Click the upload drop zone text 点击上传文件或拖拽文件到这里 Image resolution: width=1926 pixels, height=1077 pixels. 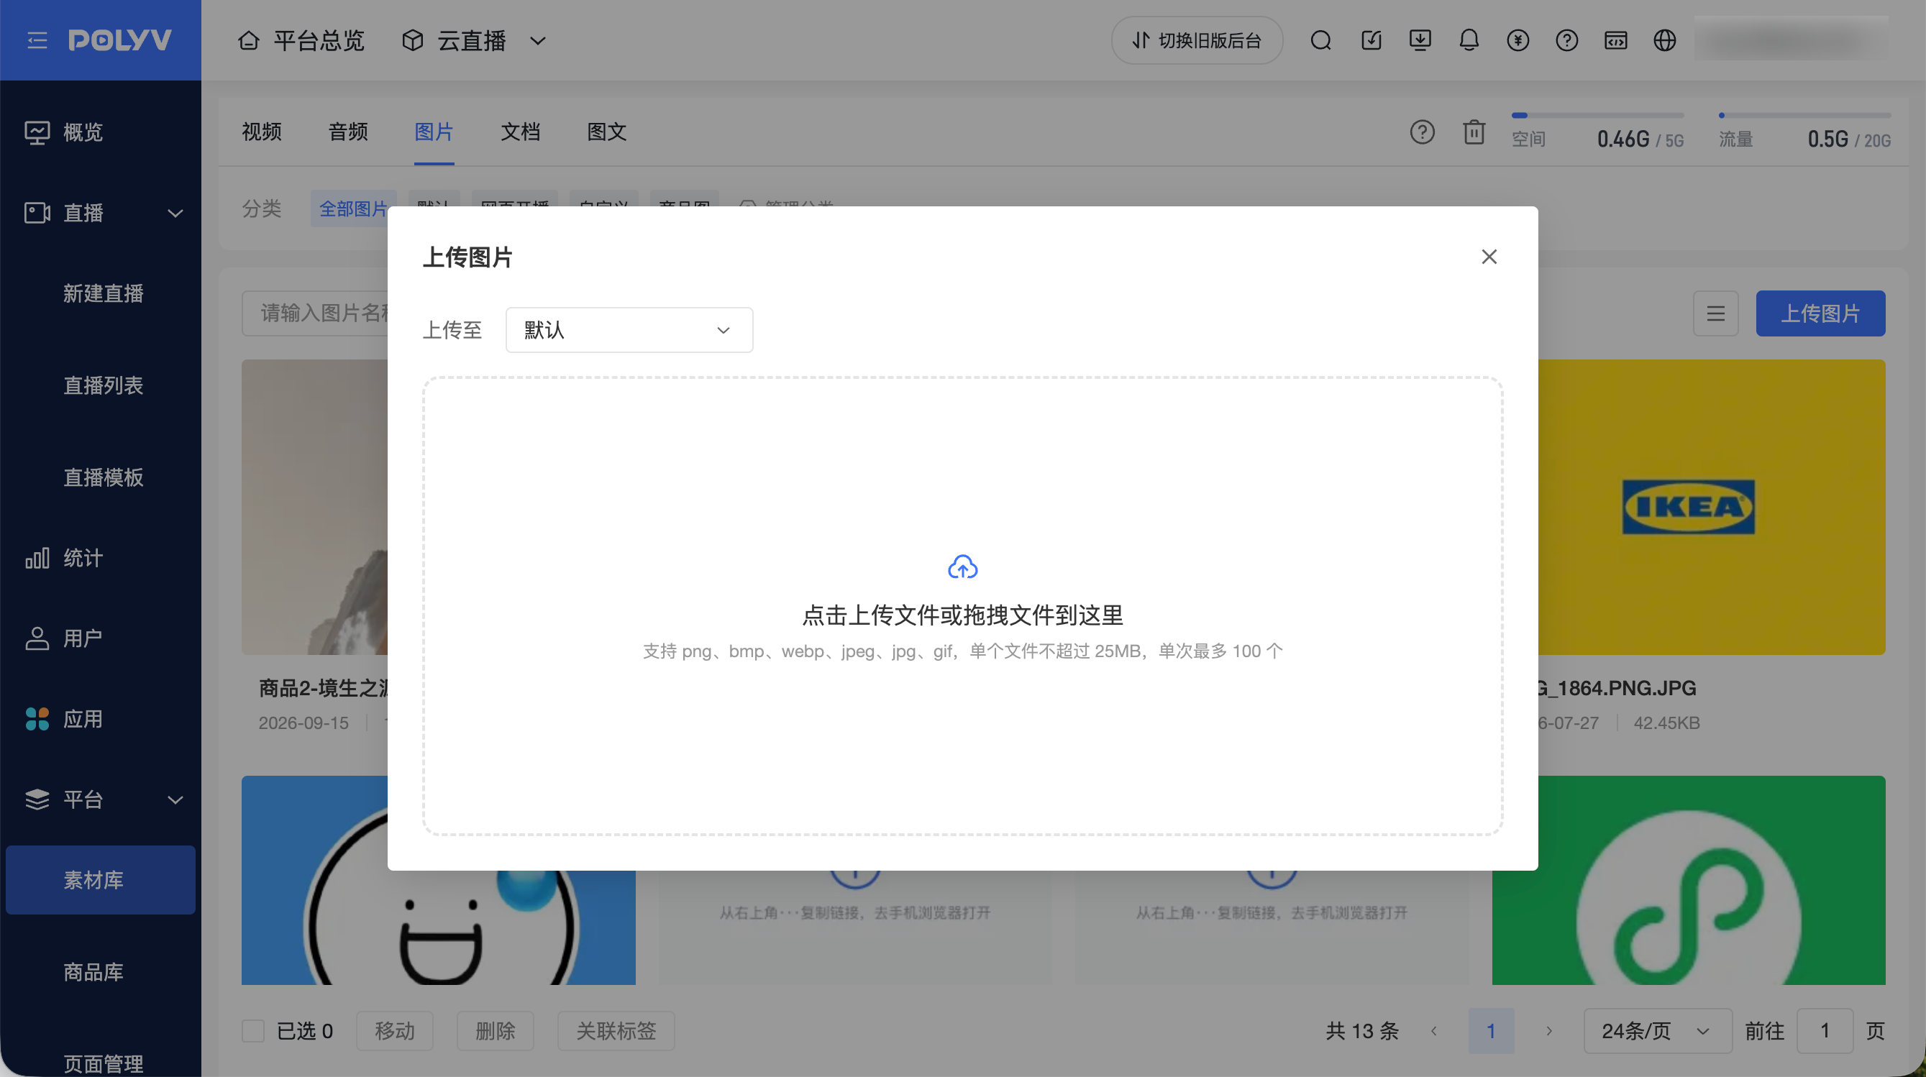pos(963,615)
